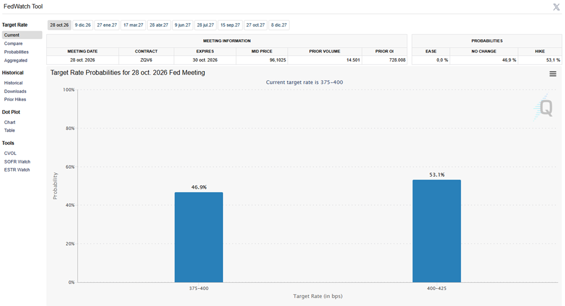565x306 pixels.
Task: Click the 53,1 % hike cell
Action: coord(540,60)
